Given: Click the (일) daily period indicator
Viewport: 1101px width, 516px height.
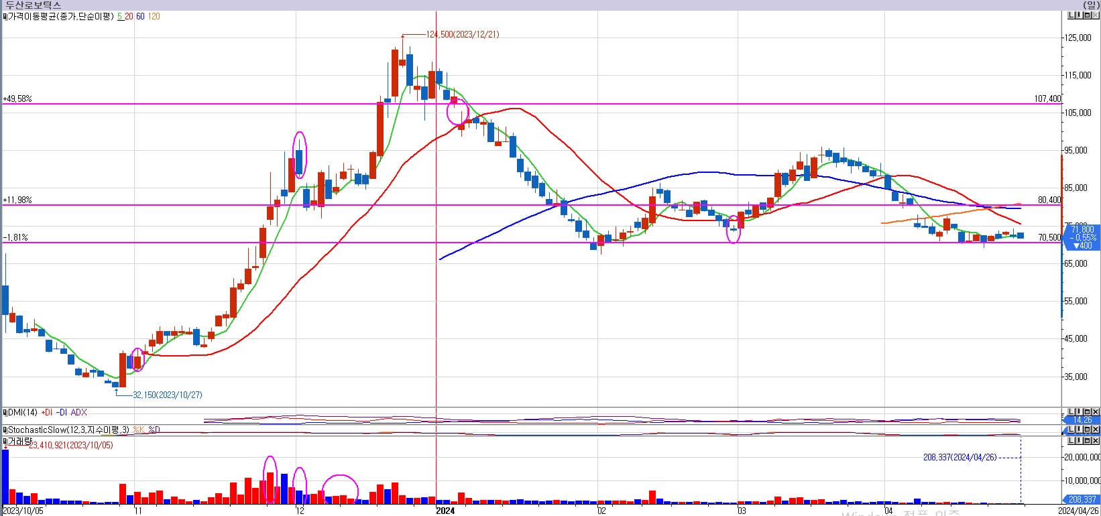Looking at the screenshot, I should pos(1090,5).
